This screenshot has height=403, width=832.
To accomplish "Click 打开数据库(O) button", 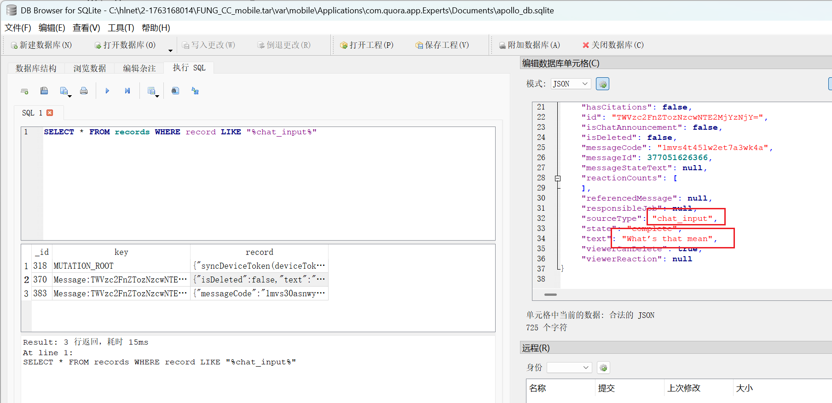I will point(125,45).
